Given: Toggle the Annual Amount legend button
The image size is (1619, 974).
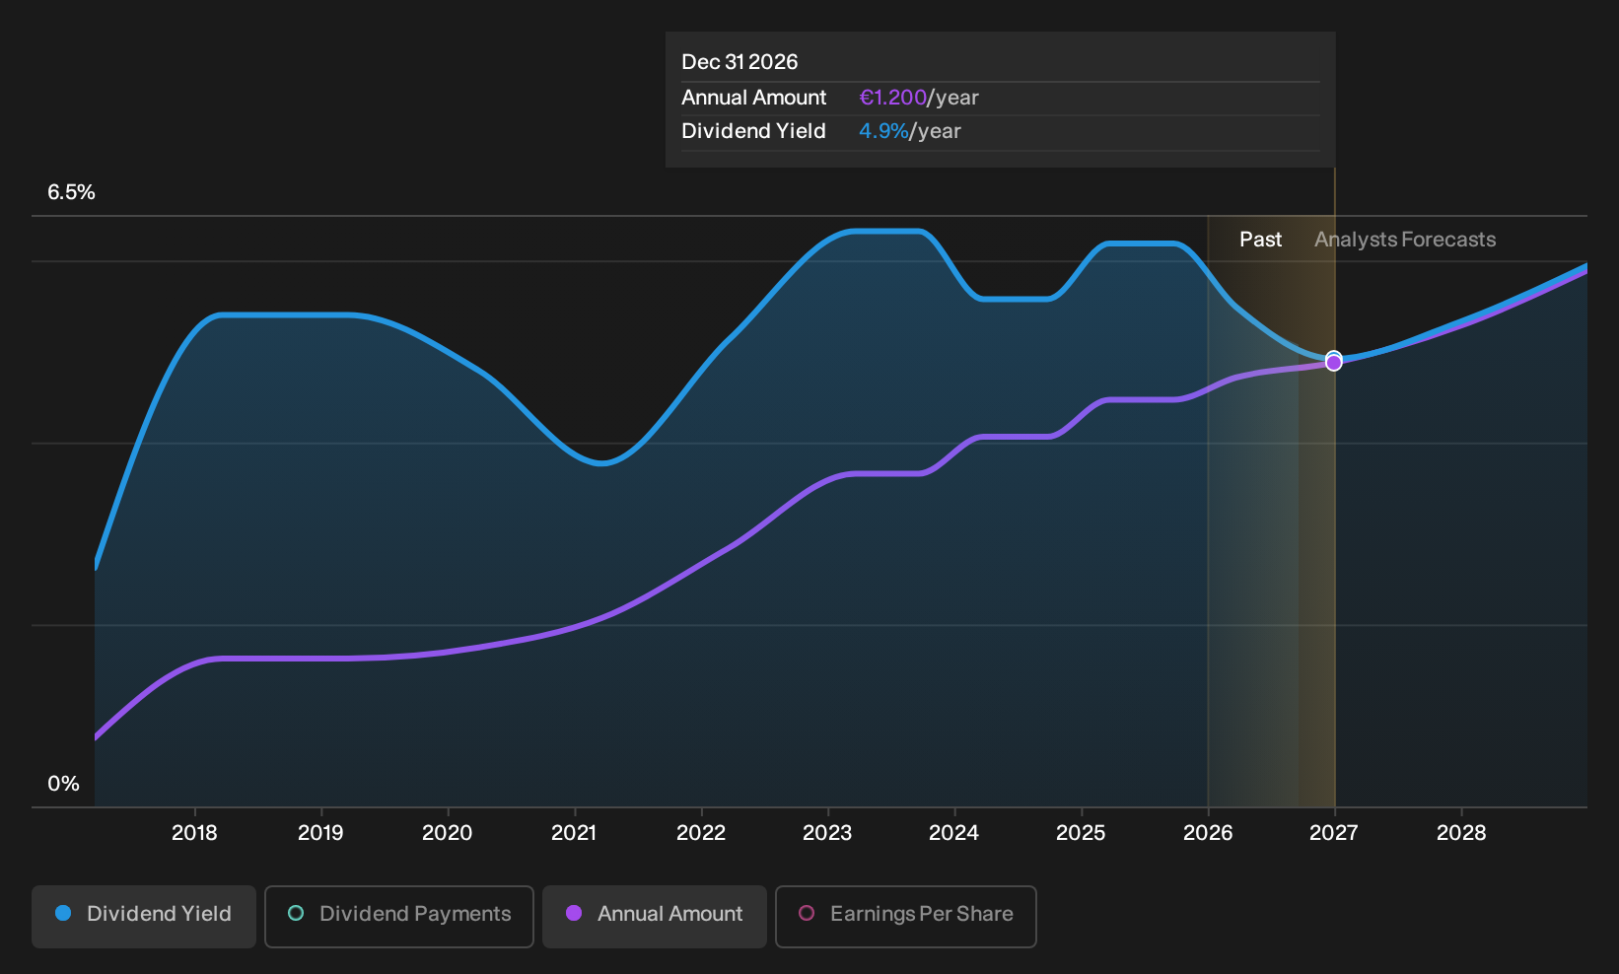Looking at the screenshot, I should (655, 916).
